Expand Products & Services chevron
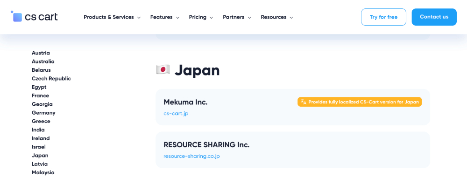The image size is (467, 177). coord(139,18)
